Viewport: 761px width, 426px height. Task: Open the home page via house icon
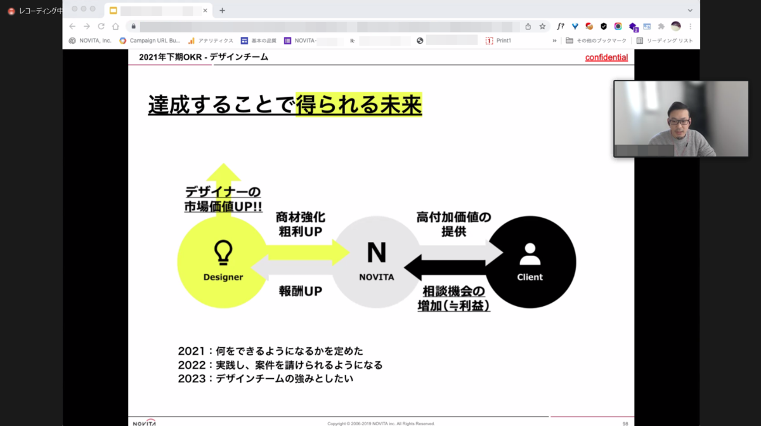click(x=115, y=26)
